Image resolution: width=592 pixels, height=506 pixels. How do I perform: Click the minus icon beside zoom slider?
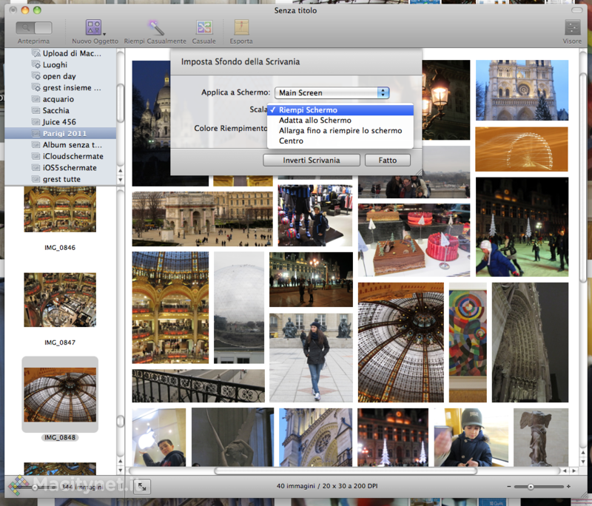point(508,487)
